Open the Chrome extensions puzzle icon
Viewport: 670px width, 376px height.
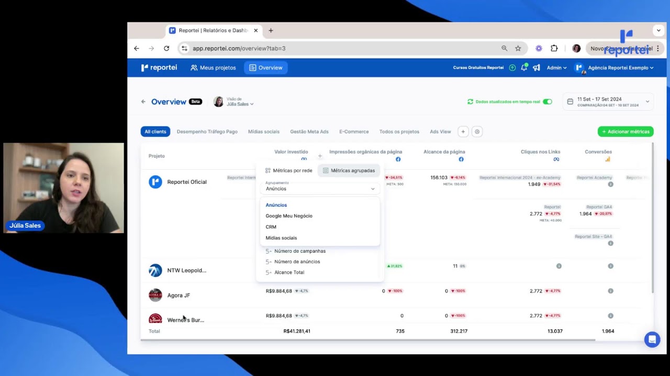(x=554, y=48)
